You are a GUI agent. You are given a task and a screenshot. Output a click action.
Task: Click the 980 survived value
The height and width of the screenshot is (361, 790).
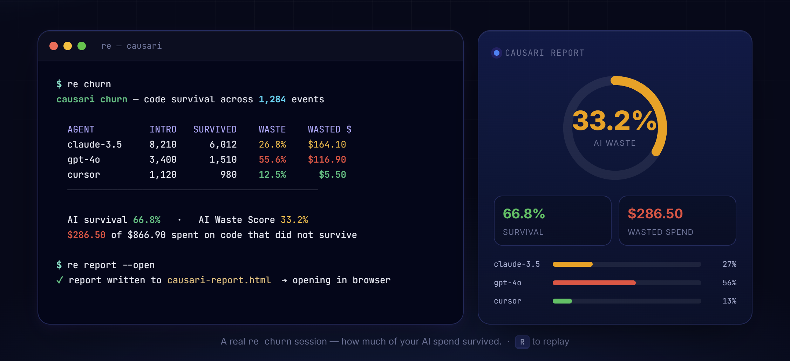click(x=229, y=175)
